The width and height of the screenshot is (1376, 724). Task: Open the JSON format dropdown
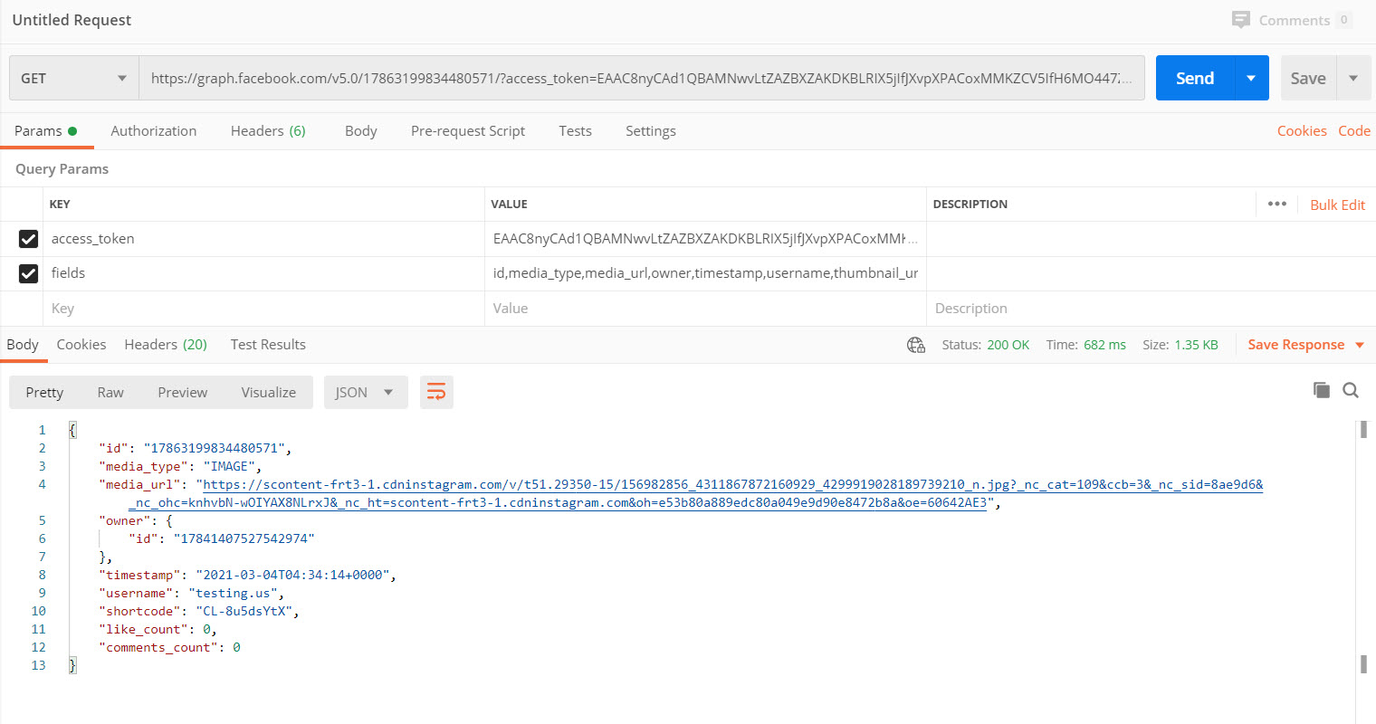tap(366, 392)
